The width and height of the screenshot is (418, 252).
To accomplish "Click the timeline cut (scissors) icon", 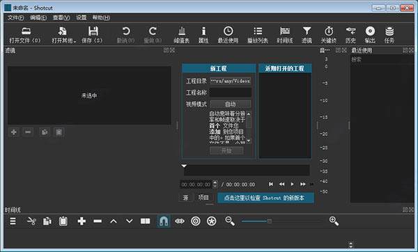I will tap(31, 221).
